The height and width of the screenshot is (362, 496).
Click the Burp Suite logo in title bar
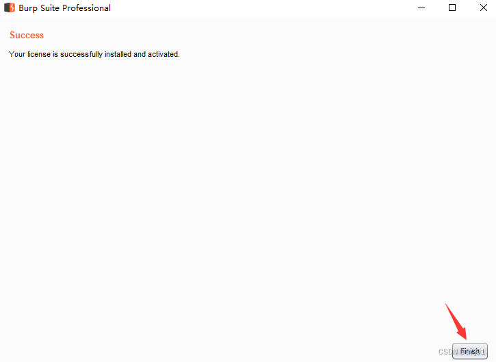pyautogui.click(x=10, y=8)
